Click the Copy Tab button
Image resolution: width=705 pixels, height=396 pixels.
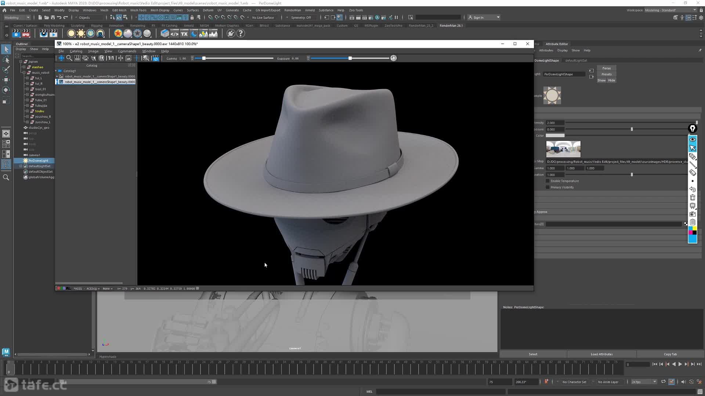click(x=670, y=354)
